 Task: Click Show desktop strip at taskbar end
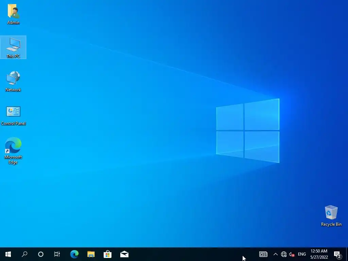tap(347, 254)
